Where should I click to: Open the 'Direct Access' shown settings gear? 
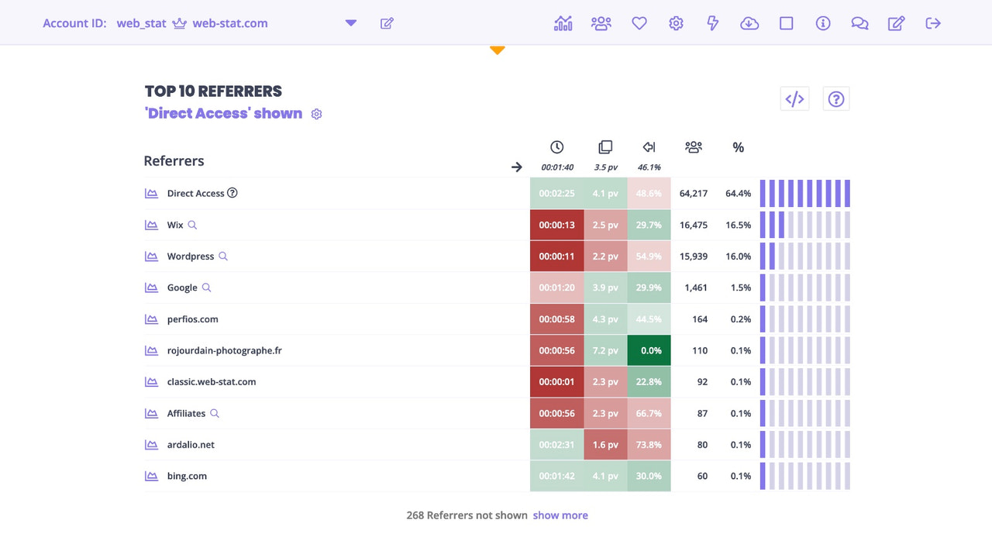coord(316,113)
